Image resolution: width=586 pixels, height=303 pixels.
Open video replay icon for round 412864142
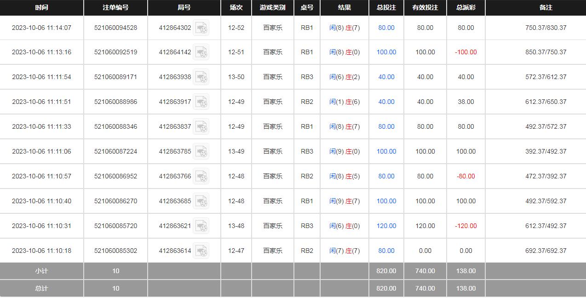(x=201, y=52)
